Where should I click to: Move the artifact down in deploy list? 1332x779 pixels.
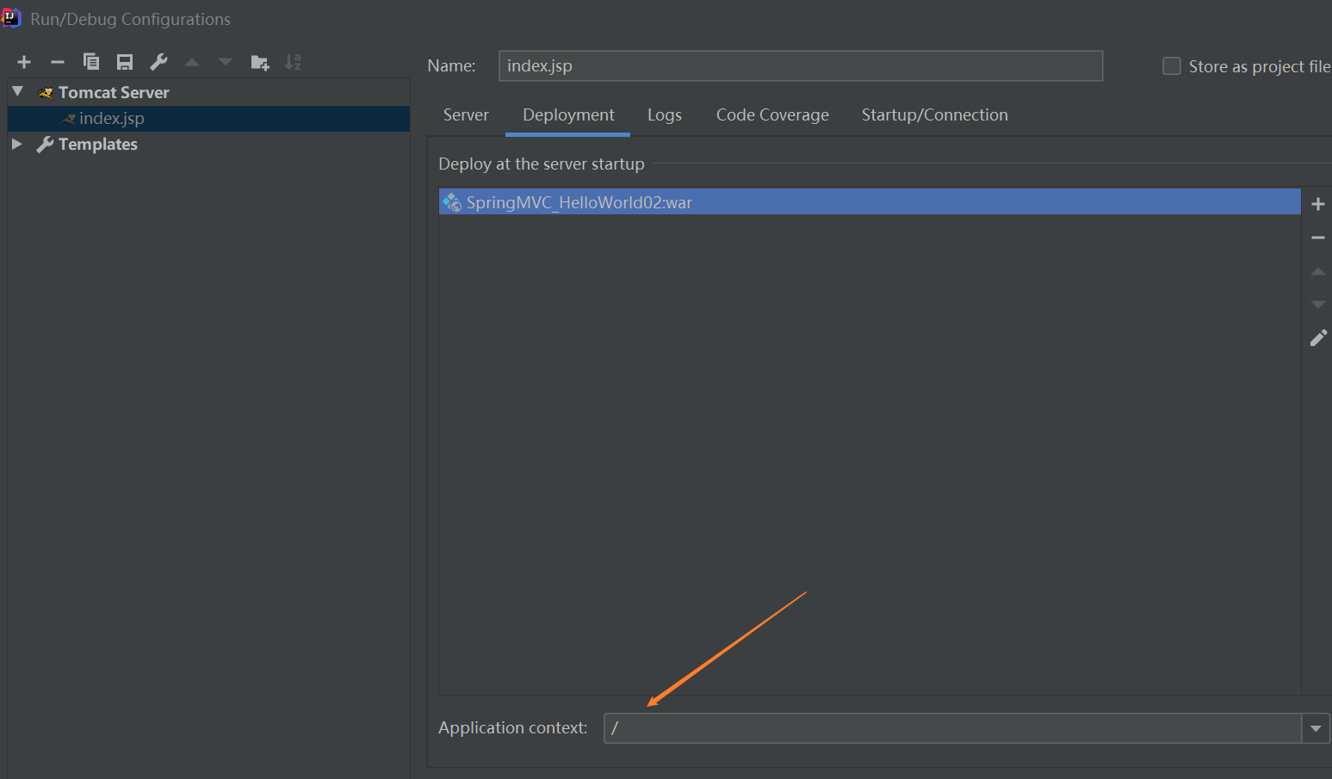coord(1317,304)
